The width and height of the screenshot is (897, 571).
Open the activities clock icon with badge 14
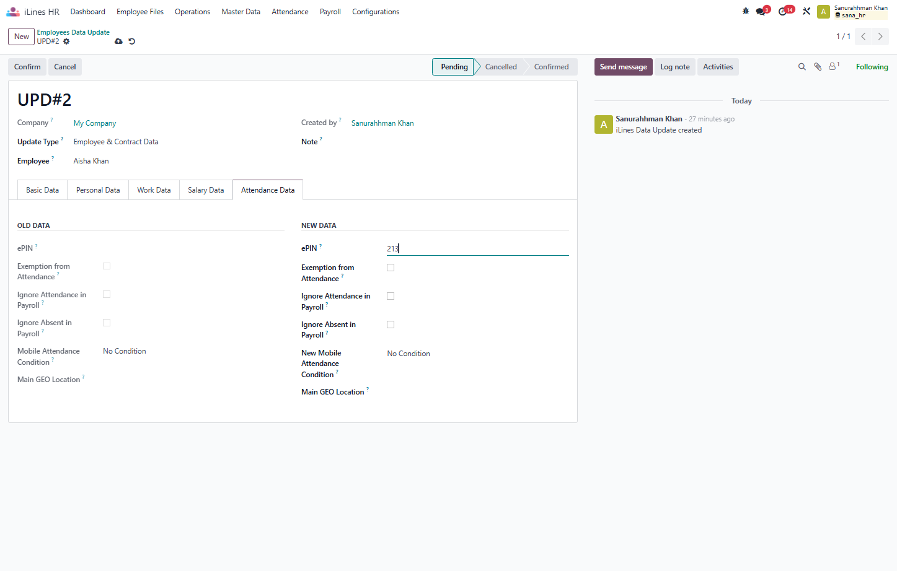click(x=785, y=11)
